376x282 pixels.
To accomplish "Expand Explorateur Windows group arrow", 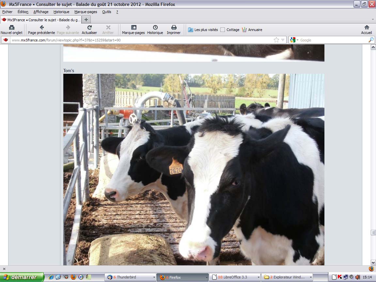I will coord(311,277).
